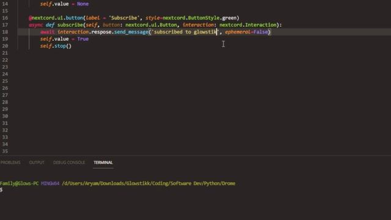Click line number 25 in gutter
Screen dimensions: 391x220
click(5, 81)
